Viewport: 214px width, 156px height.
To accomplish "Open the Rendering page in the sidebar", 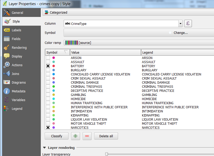I will (19, 47).
